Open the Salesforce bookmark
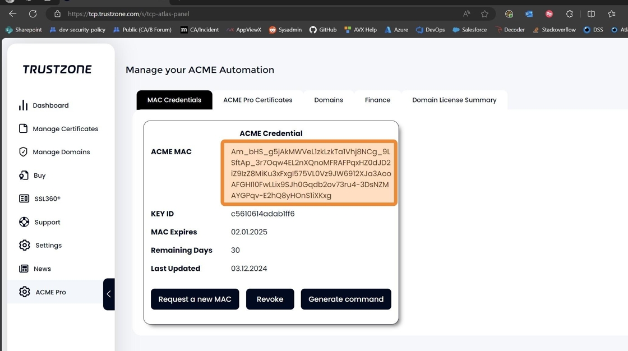The image size is (628, 351). 469,30
